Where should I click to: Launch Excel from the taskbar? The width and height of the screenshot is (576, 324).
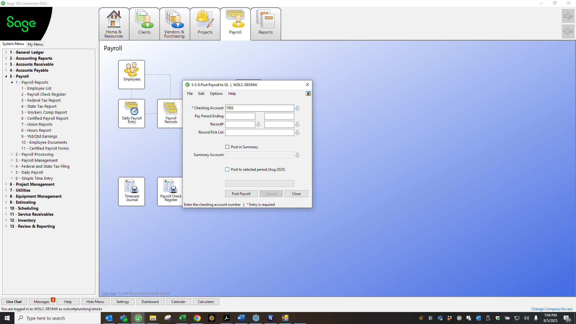click(182, 318)
